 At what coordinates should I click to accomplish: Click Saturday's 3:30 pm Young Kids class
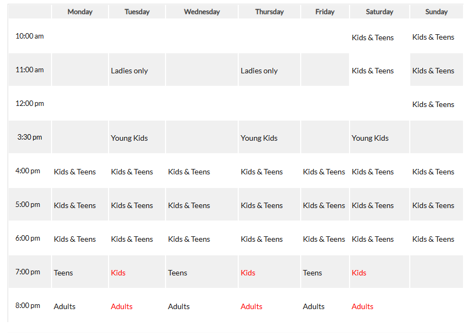(370, 138)
